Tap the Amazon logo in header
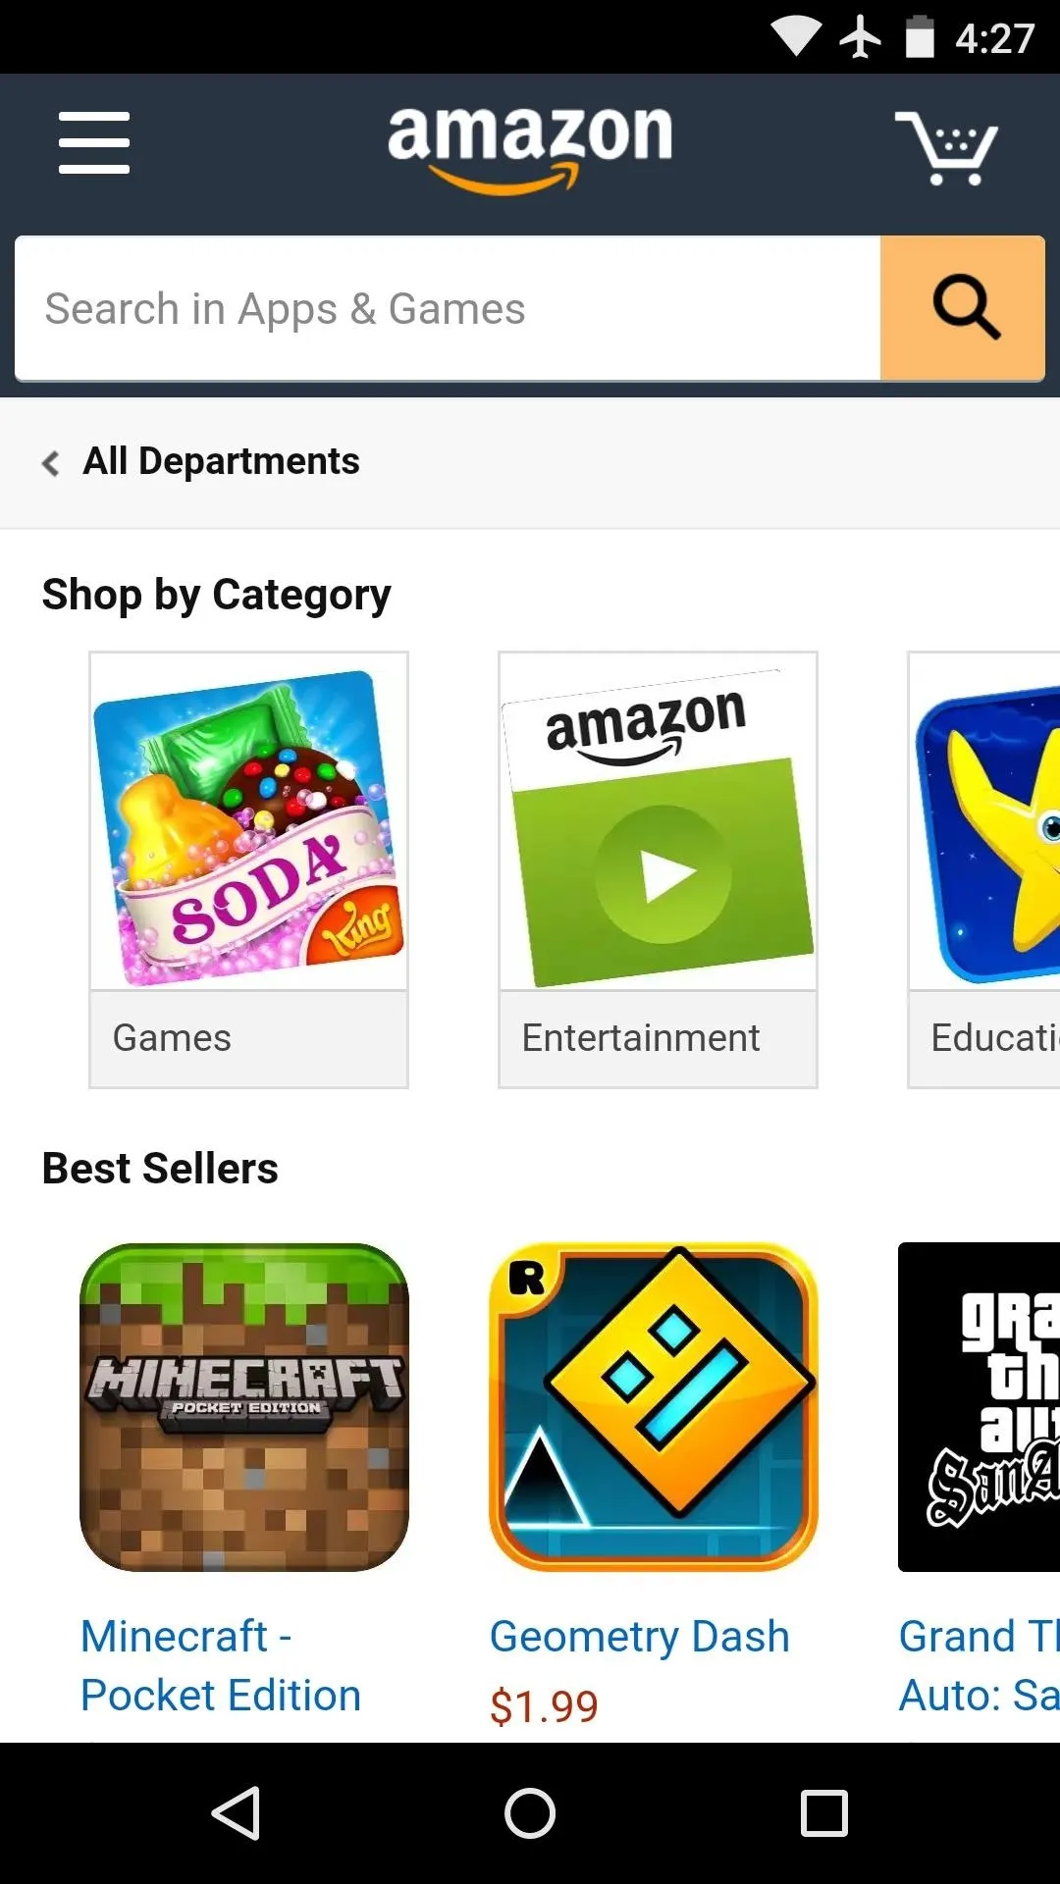The height and width of the screenshot is (1884, 1060). tap(530, 147)
